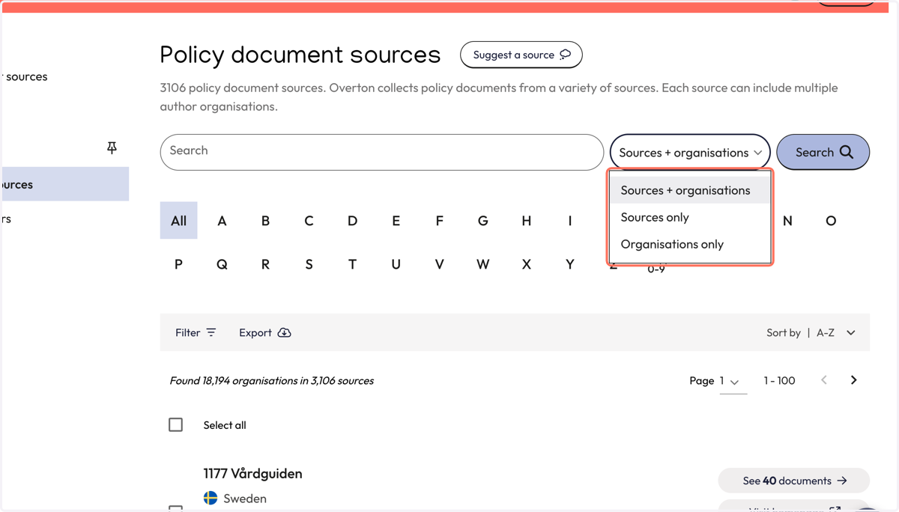Choose Sources + organisations menu option
899x512 pixels.
690,190
